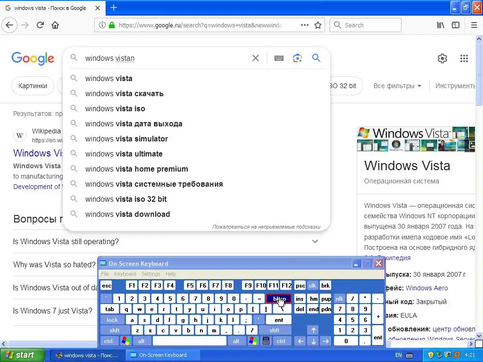This screenshot has height=362, width=483.
Task: Bookmark this page with the star icon
Action: [x=318, y=25]
